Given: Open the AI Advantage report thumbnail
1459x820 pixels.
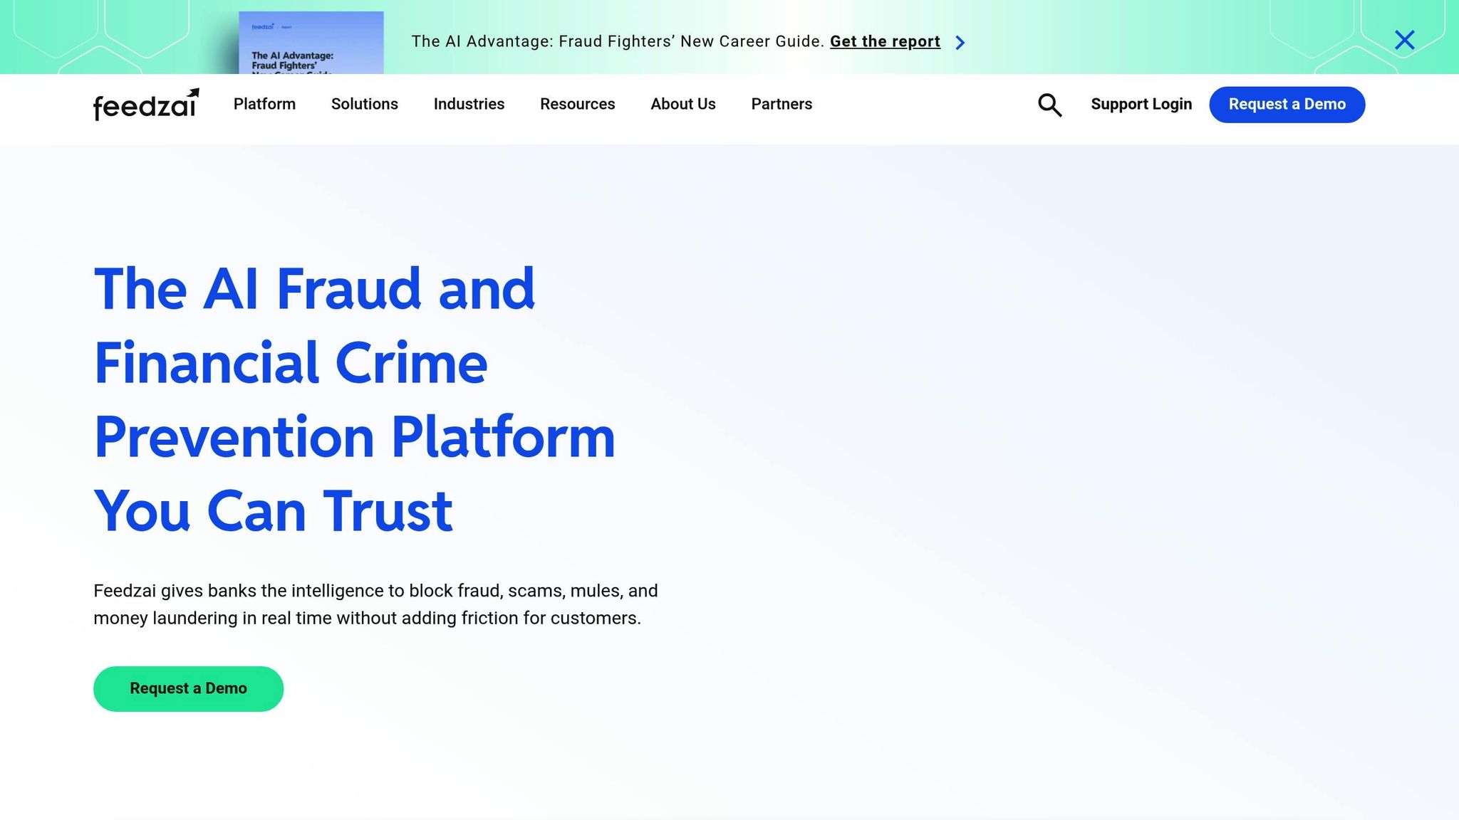Looking at the screenshot, I should 311,43.
